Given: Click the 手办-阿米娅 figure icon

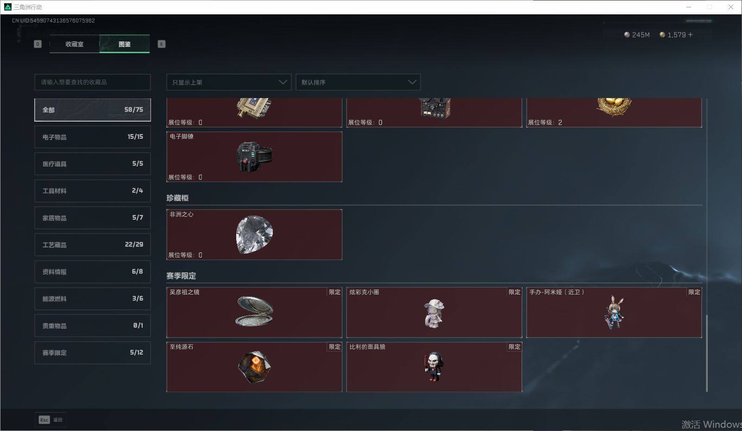Looking at the screenshot, I should [x=614, y=313].
